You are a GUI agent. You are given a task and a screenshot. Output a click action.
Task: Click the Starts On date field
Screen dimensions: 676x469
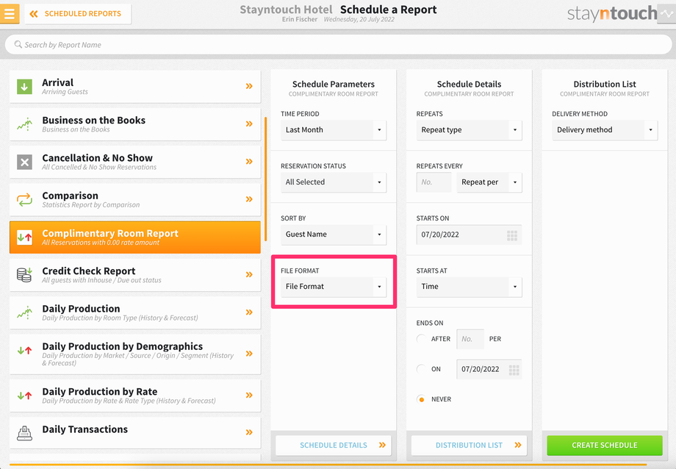point(469,234)
